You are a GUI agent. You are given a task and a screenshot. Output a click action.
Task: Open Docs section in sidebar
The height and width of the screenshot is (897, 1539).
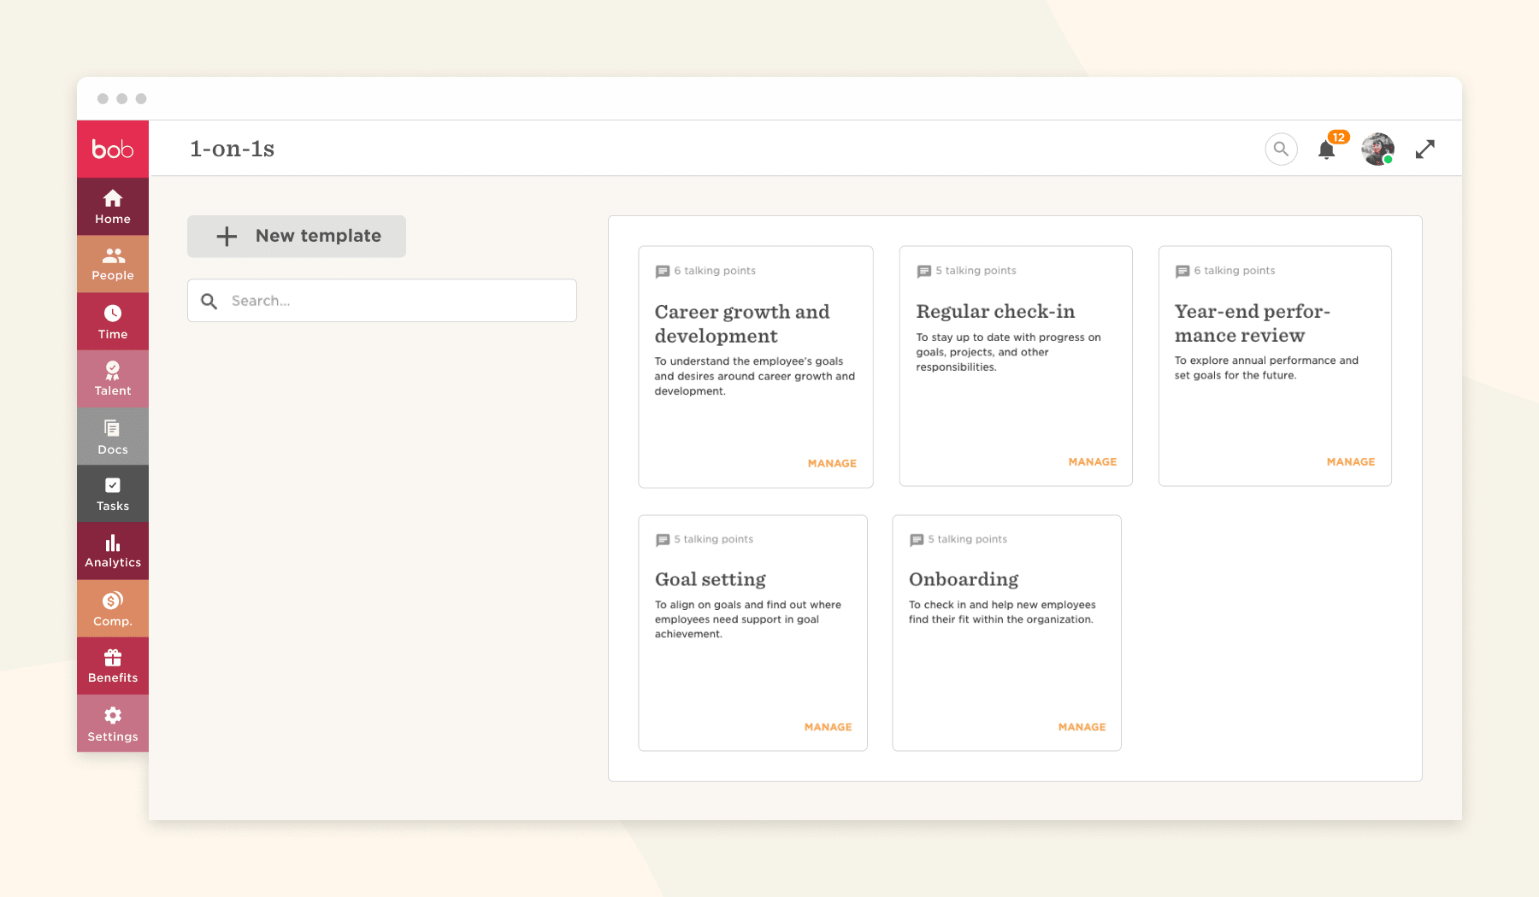click(x=113, y=437)
